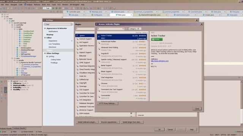Select the Chef integration plugin
This screenshot has width=243, height=136.
point(122,79)
